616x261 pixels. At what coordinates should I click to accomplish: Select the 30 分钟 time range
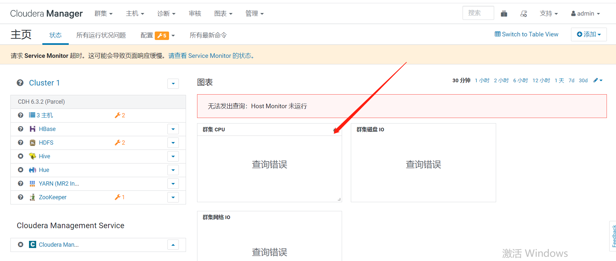click(461, 80)
